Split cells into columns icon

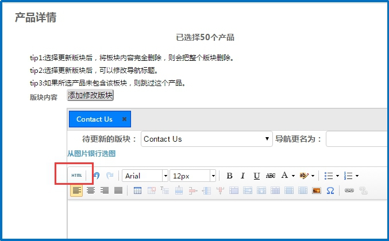pos(303,191)
